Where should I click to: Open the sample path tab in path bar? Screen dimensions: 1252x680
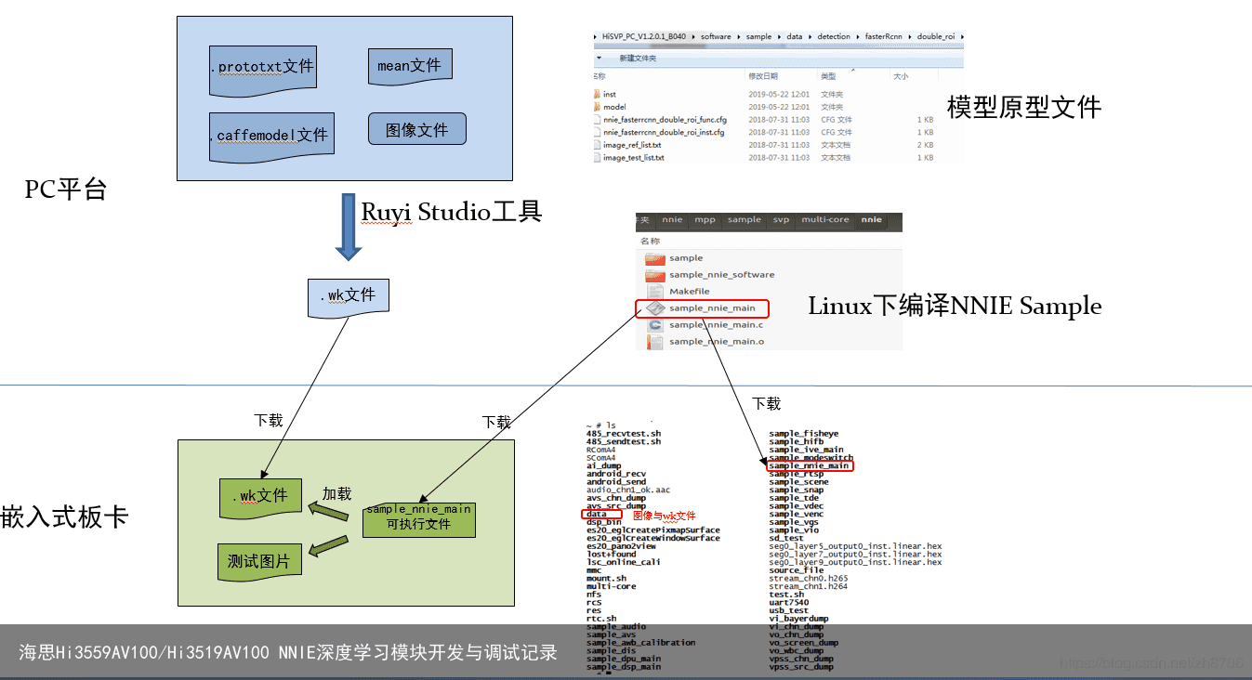(x=745, y=220)
